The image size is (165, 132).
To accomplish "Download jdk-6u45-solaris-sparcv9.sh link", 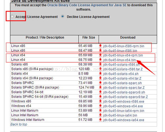I will click(x=124, y=92).
